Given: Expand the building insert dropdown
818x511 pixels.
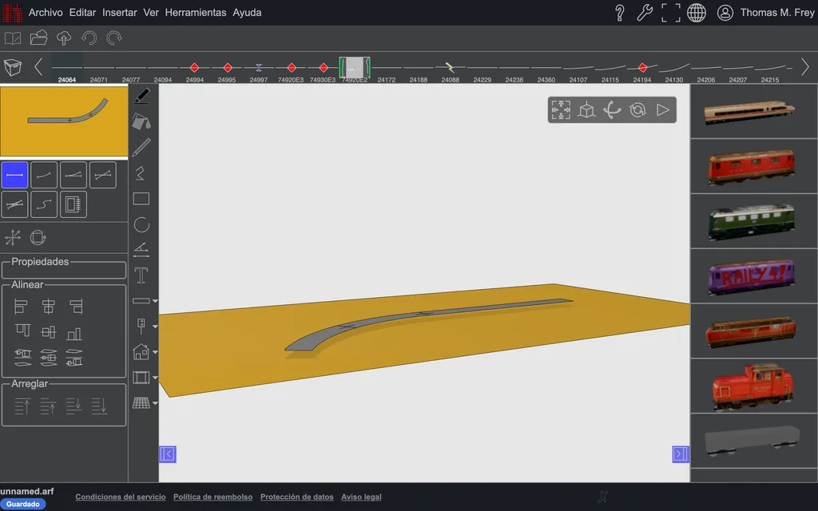Looking at the screenshot, I should 155,352.
